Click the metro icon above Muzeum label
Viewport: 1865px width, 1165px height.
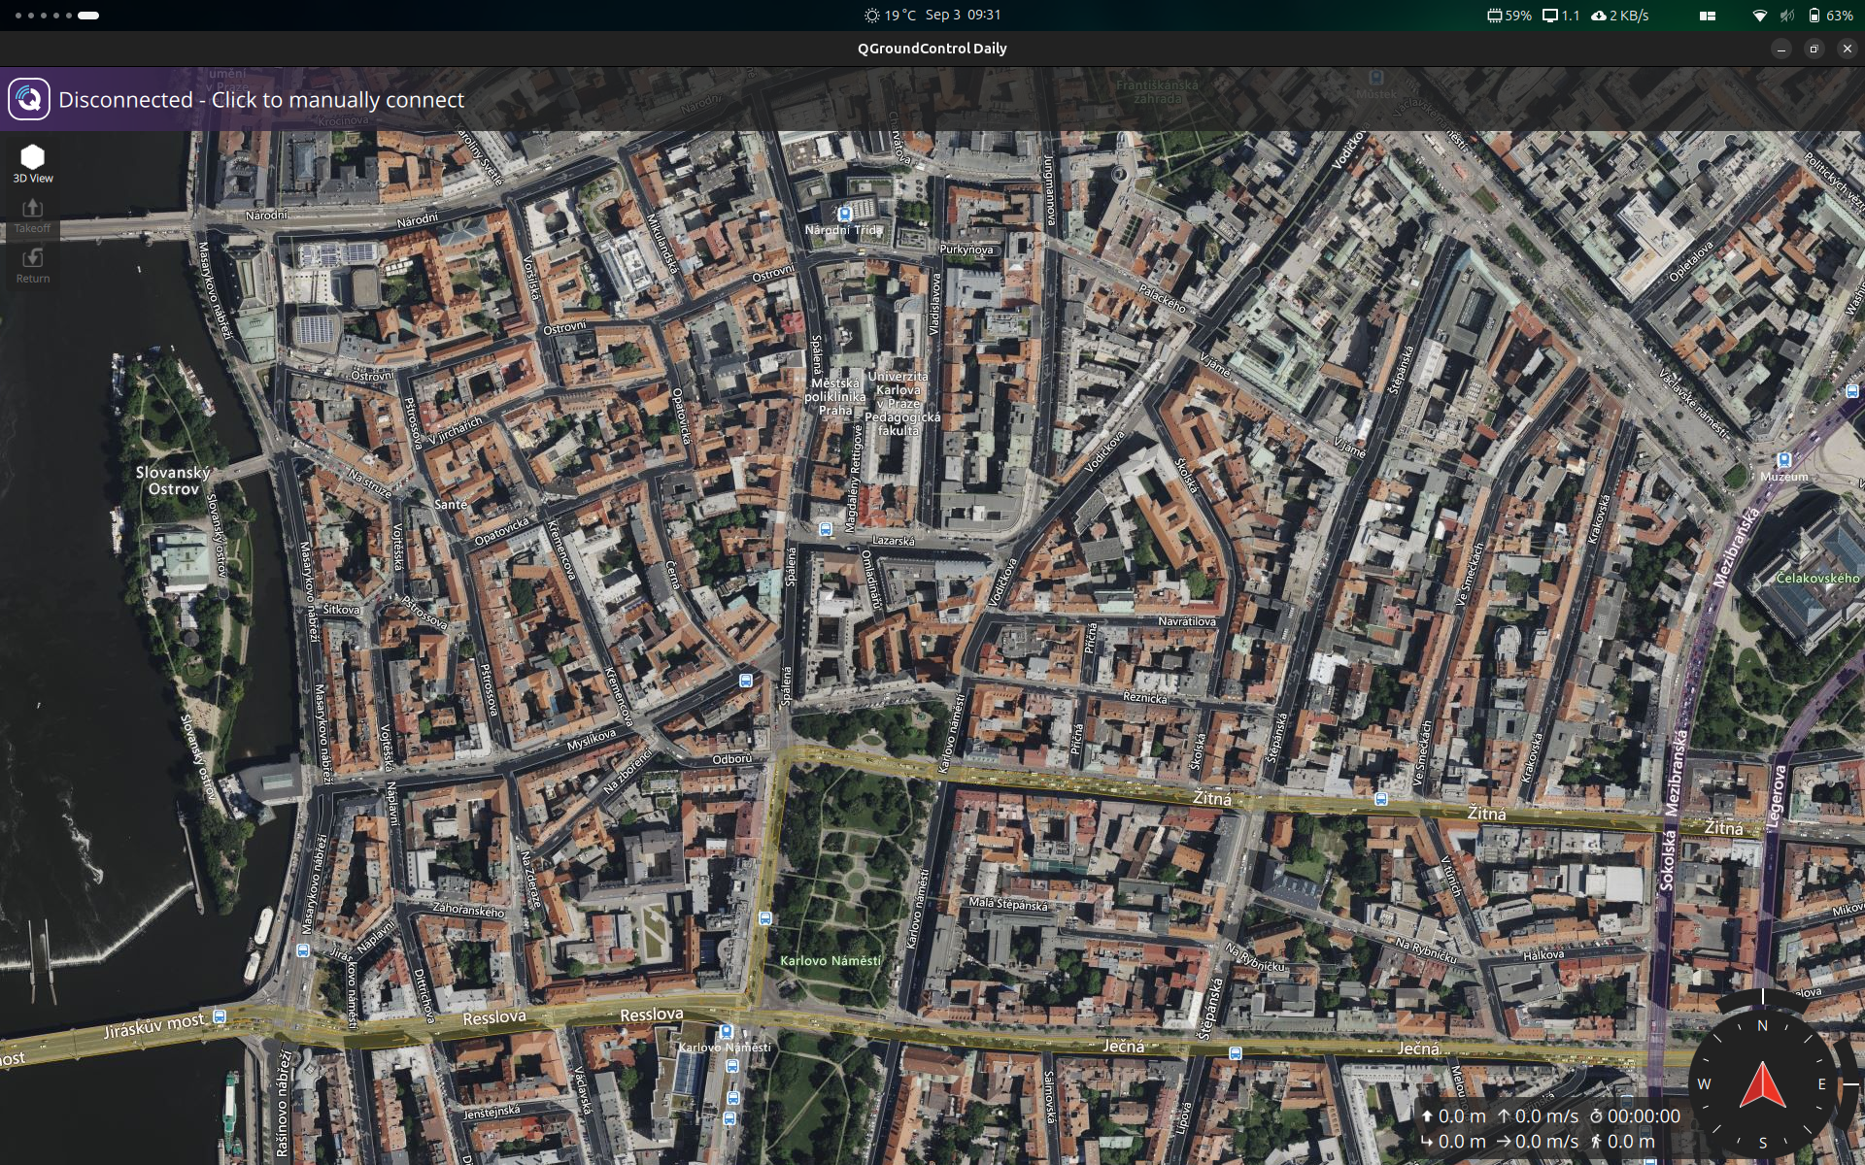[x=1783, y=459]
